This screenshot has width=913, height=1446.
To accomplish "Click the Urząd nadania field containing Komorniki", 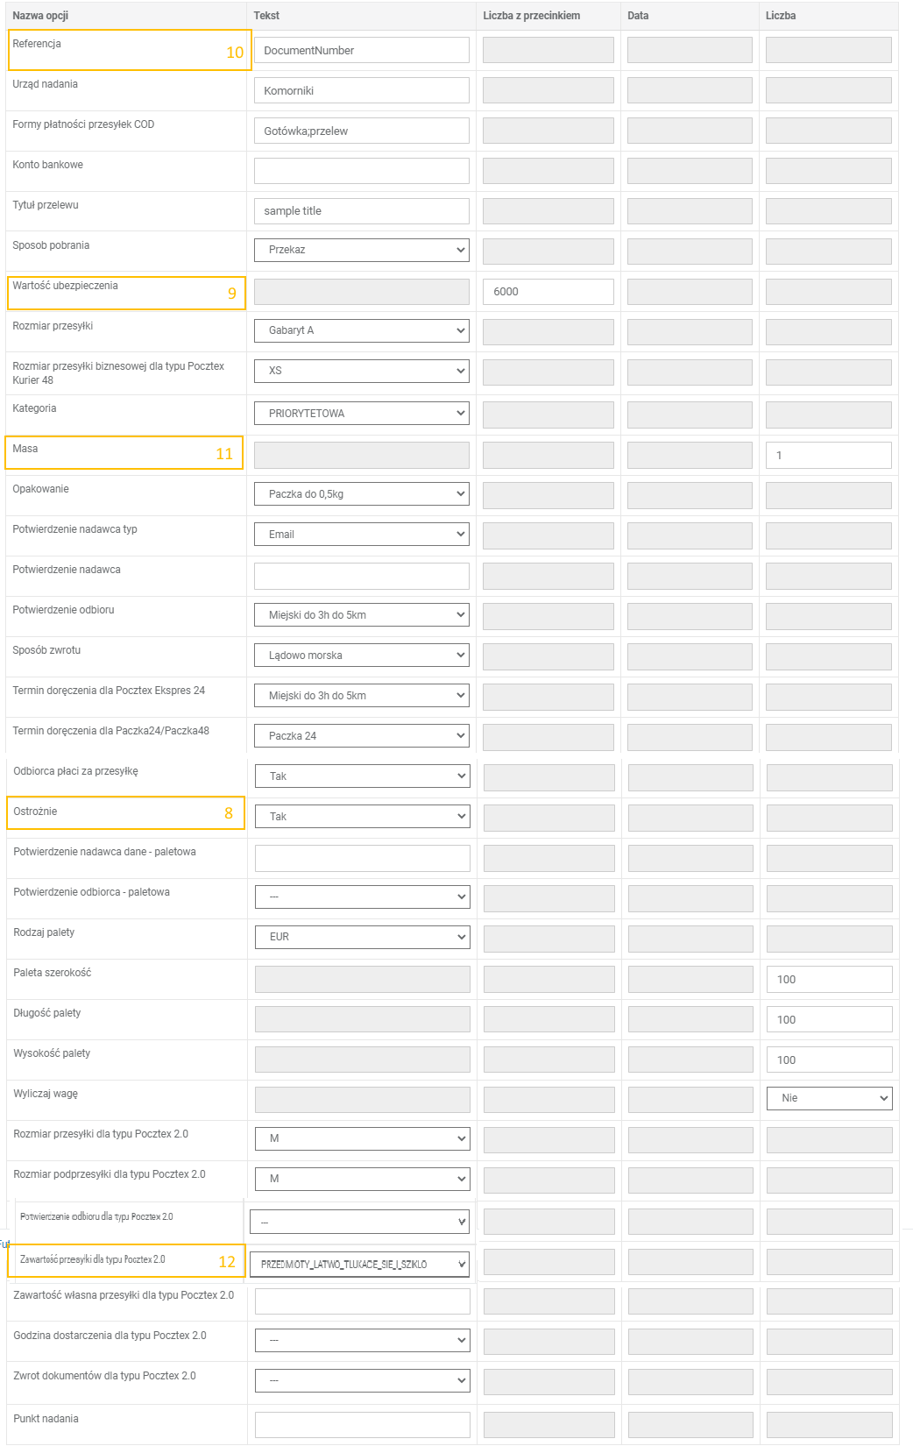I will pos(362,91).
